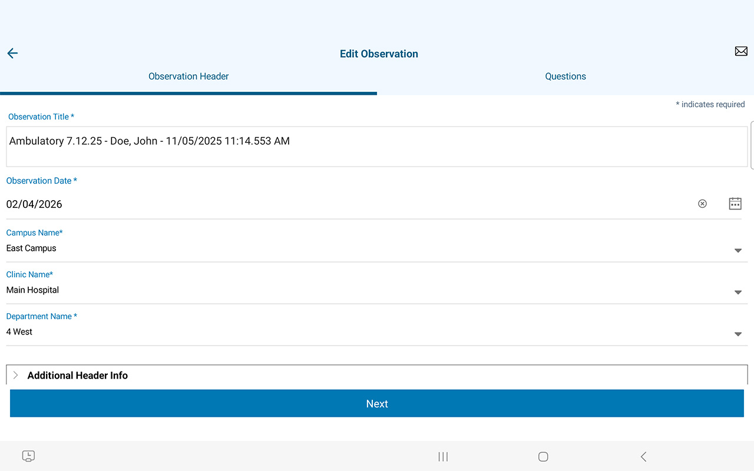Tap the Android home button
754x471 pixels.
pos(543,457)
